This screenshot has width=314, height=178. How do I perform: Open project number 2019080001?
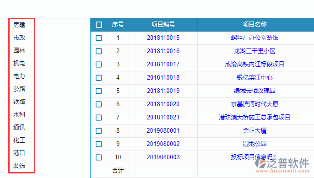coord(163,130)
